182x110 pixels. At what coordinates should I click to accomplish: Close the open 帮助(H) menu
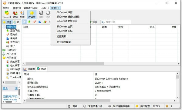click(55, 8)
